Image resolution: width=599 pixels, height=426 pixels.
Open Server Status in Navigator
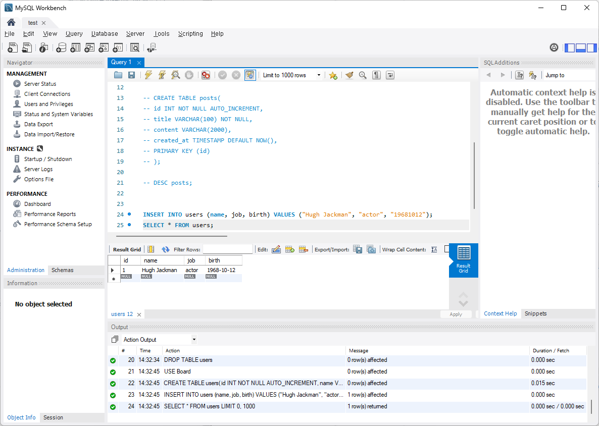point(40,84)
